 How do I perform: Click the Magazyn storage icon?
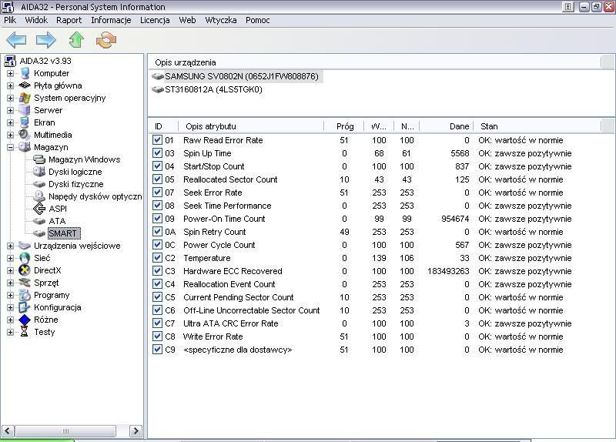click(25, 147)
